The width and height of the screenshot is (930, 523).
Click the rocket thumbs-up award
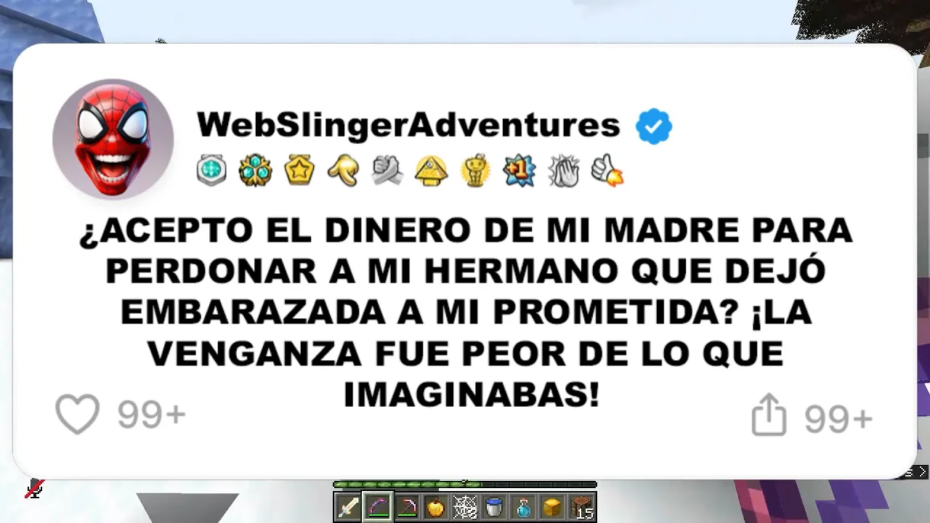[607, 171]
